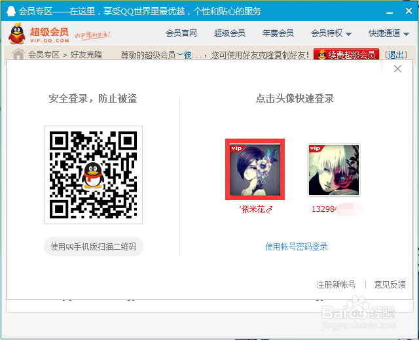Viewport: 419px width, 340px height.
Task: Expand the 会员特权 dropdown
Action: pyautogui.click(x=331, y=33)
